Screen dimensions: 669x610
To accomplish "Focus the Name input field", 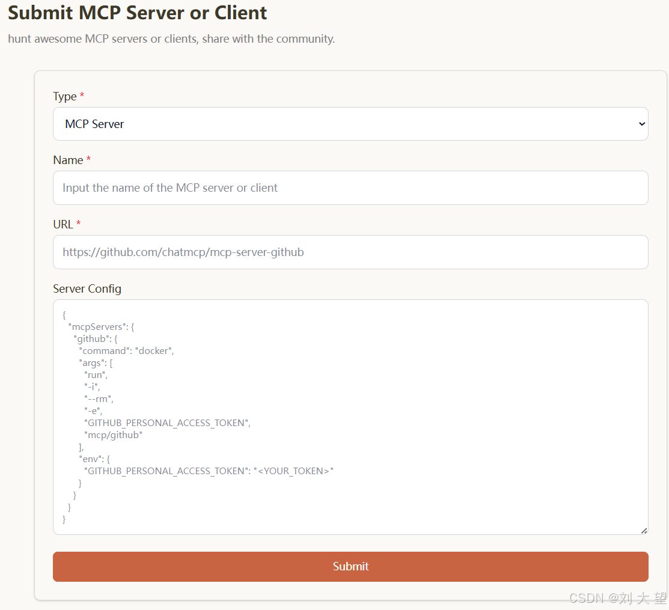I will coord(350,188).
